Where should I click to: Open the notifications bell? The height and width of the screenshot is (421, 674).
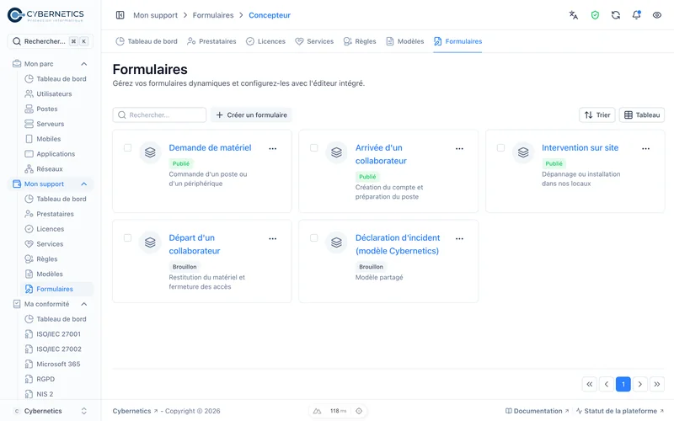636,15
